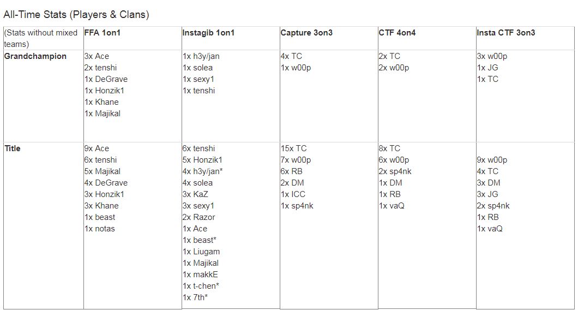Select the '1x makkE' entry

200,275
